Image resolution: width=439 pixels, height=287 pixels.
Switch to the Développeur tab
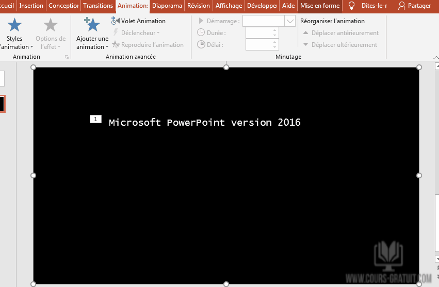pyautogui.click(x=262, y=6)
